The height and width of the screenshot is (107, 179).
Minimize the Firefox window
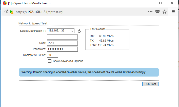pos(148,3)
